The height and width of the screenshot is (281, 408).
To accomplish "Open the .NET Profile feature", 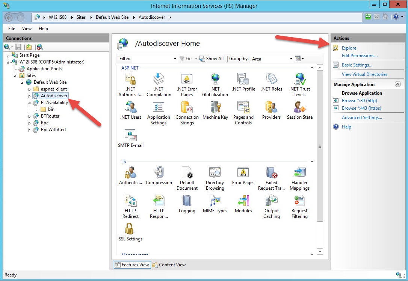I will [x=243, y=82].
